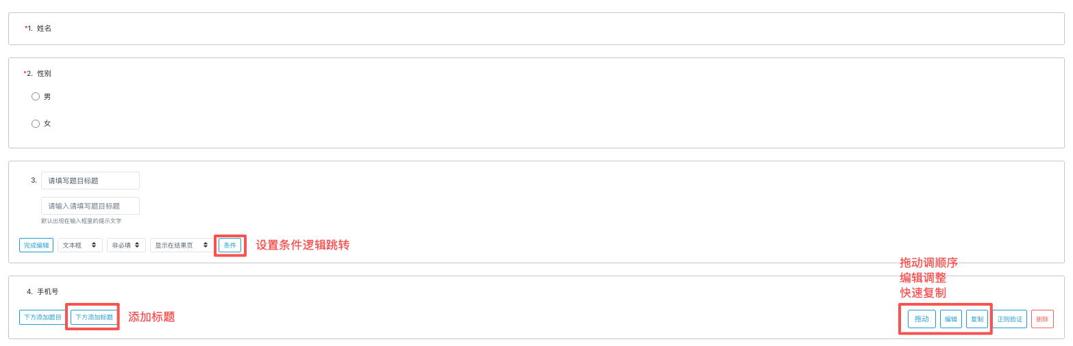
Task: Duplicate the question with 复制
Action: pos(976,319)
